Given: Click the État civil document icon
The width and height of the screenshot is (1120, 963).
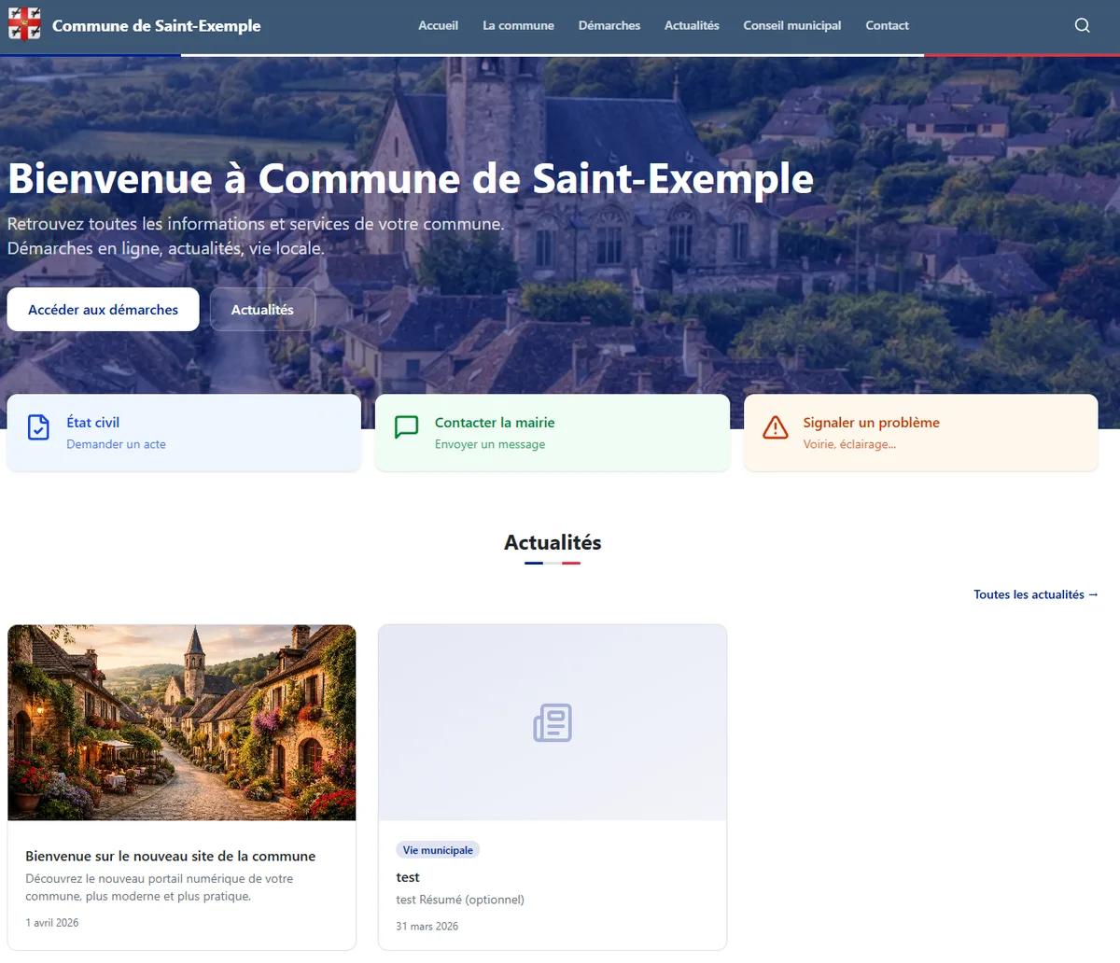Looking at the screenshot, I should [38, 427].
